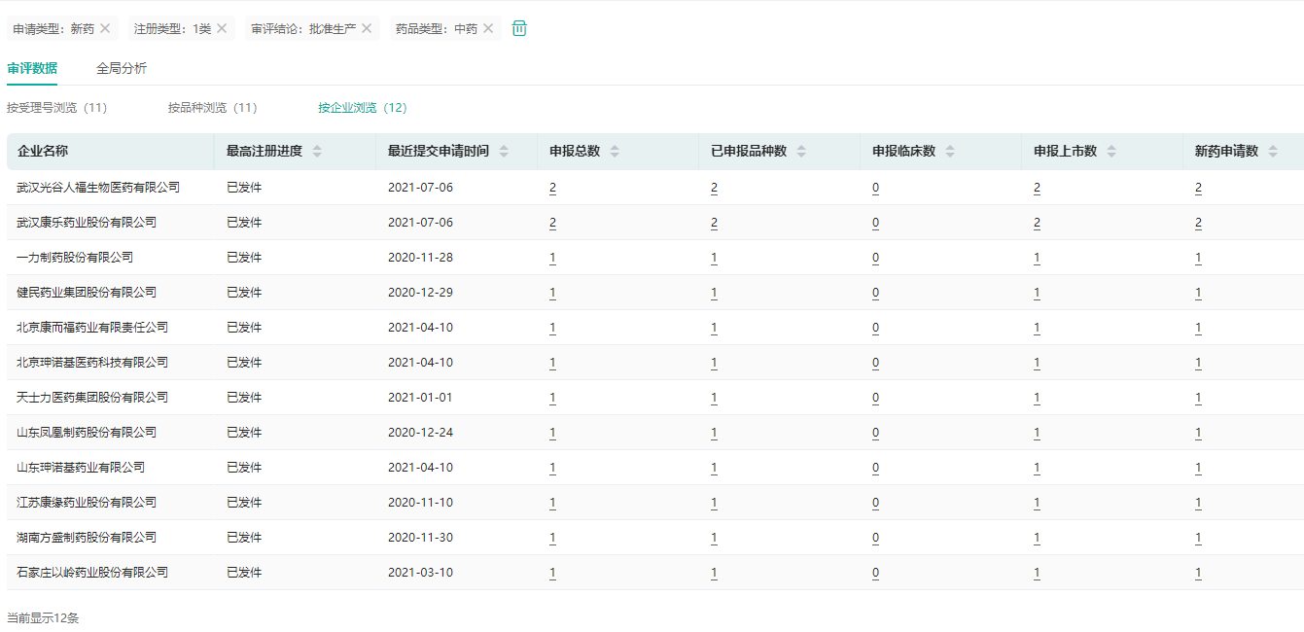The height and width of the screenshot is (632, 1304).
Task: Sort by 已申报品种数 column
Action: coord(801,152)
